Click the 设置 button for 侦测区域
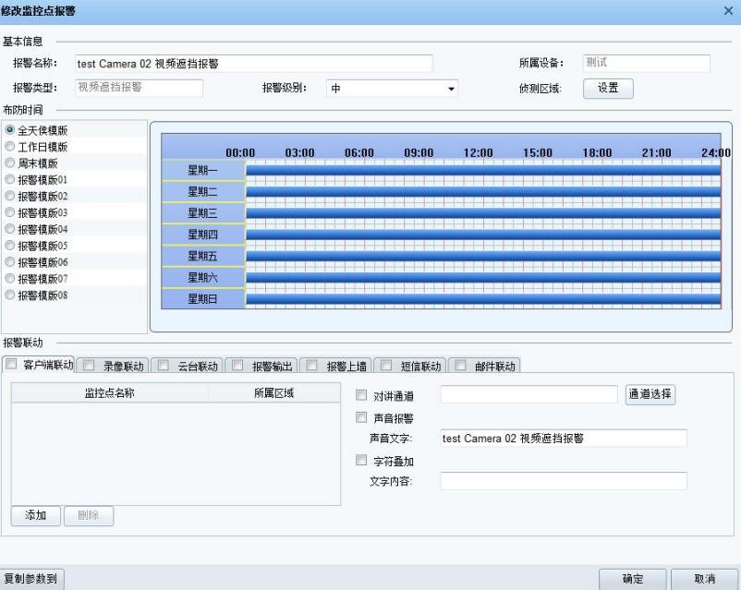This screenshot has height=590, width=741. pyautogui.click(x=608, y=89)
